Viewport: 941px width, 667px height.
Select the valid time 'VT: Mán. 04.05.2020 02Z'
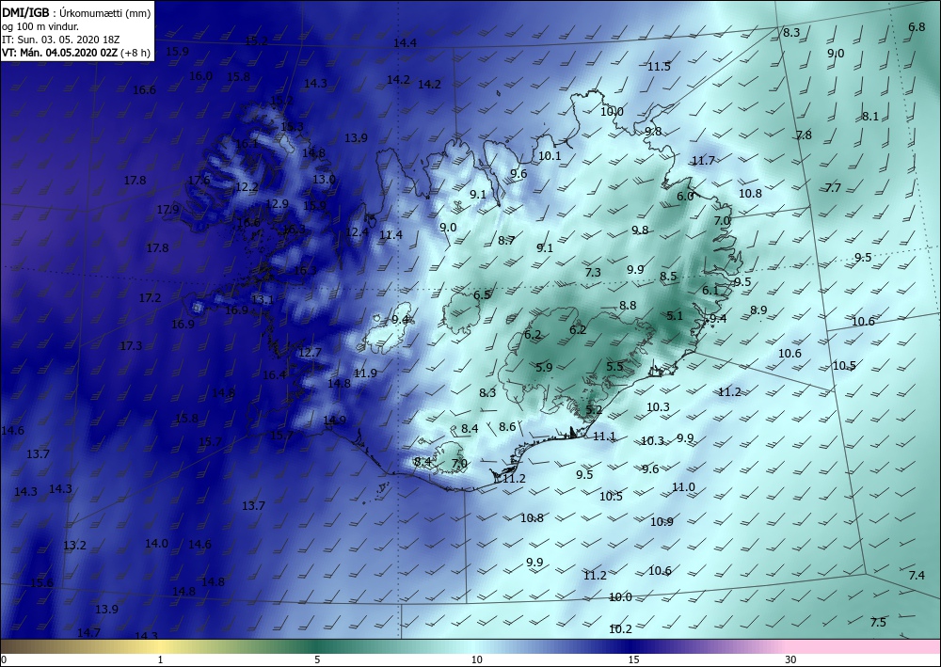point(60,53)
